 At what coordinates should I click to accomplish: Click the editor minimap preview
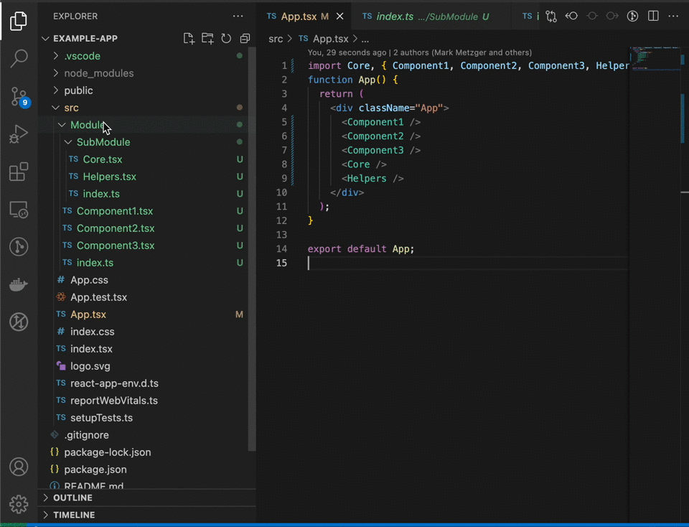[x=654, y=59]
